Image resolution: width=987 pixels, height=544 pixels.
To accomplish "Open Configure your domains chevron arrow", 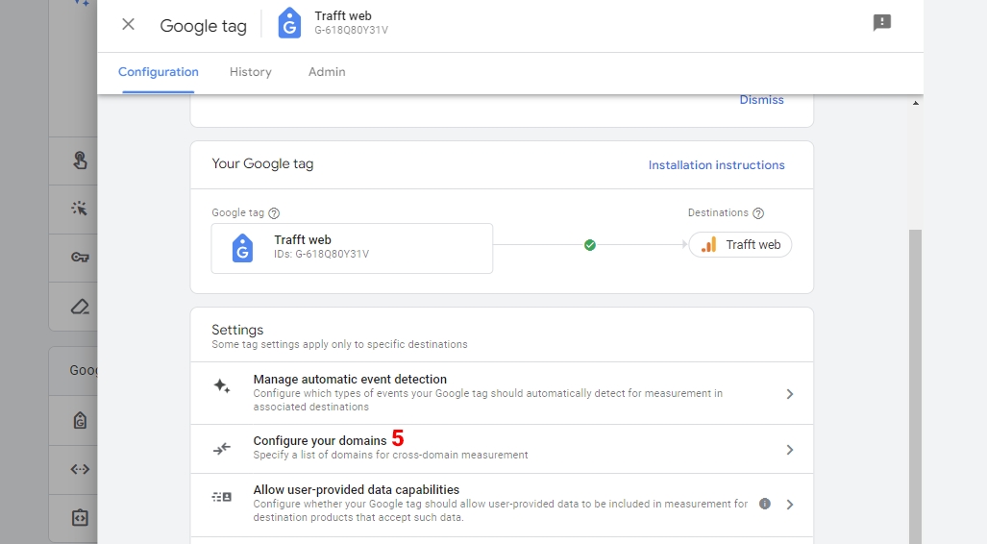I will pyautogui.click(x=789, y=450).
